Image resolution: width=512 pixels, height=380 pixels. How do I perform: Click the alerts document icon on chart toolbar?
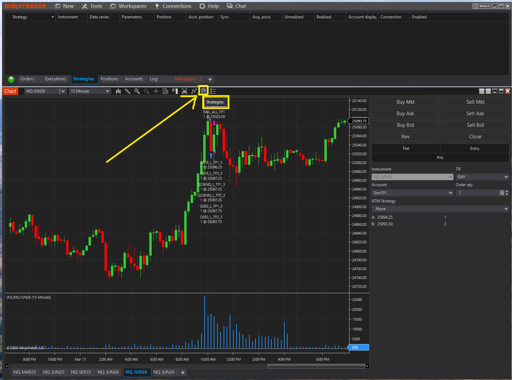[165, 91]
